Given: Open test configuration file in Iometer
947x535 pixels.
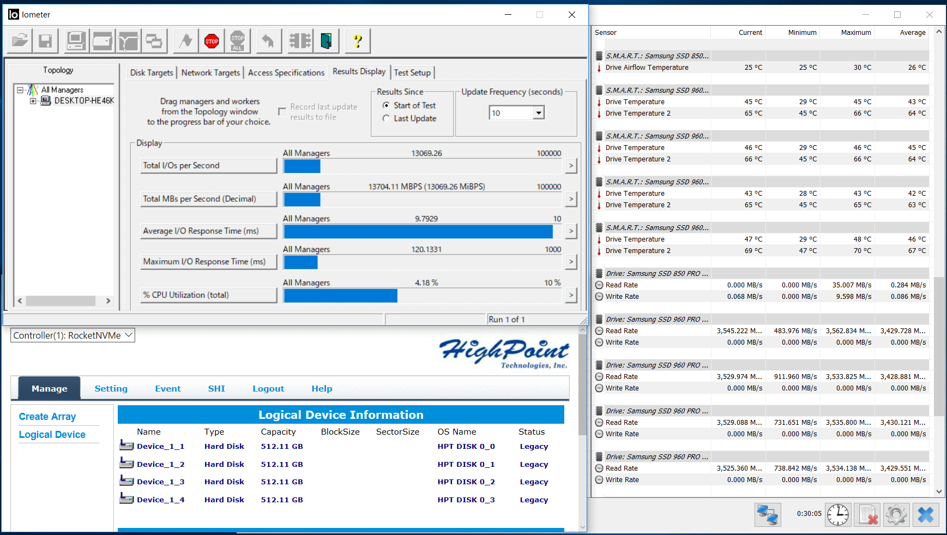Looking at the screenshot, I should (20, 41).
